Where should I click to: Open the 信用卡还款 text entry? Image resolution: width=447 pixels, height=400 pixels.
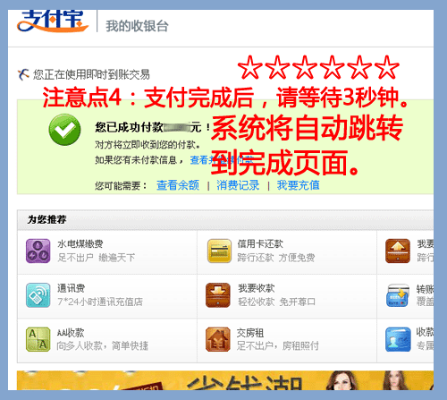260,244
